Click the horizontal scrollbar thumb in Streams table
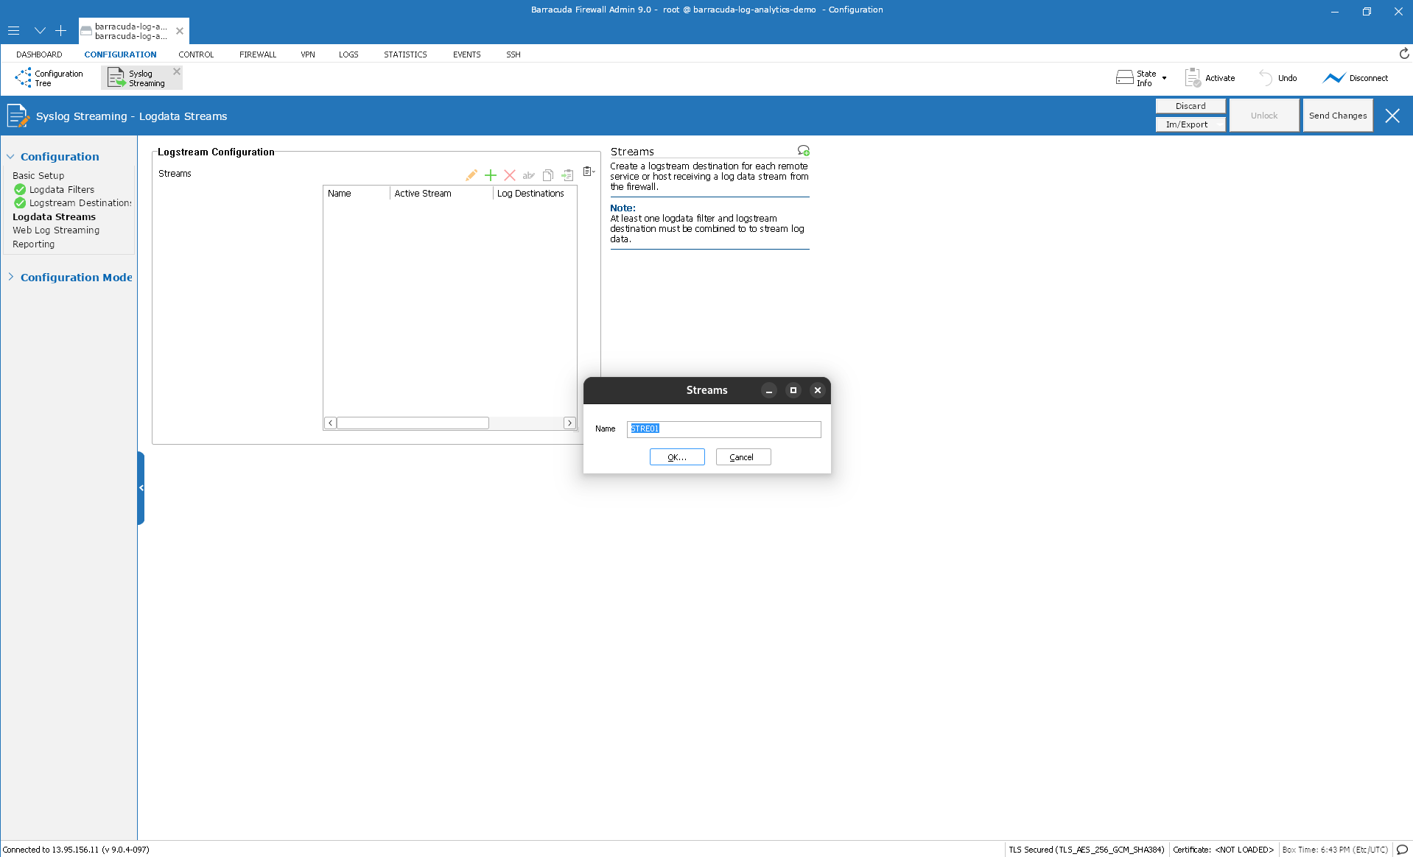This screenshot has height=857, width=1413. [x=413, y=423]
